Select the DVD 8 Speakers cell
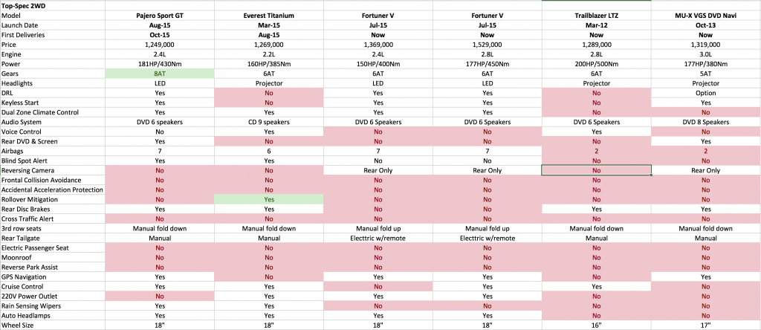The image size is (761, 330). 706,122
